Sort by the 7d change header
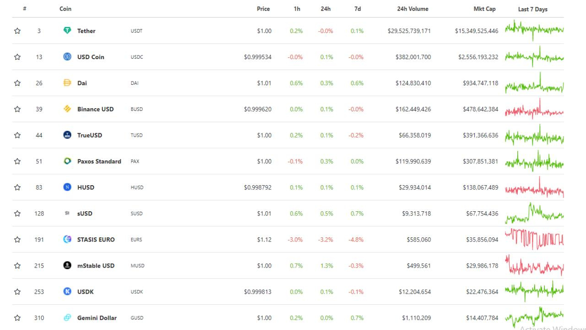This screenshot has height=330, width=586. click(x=358, y=9)
